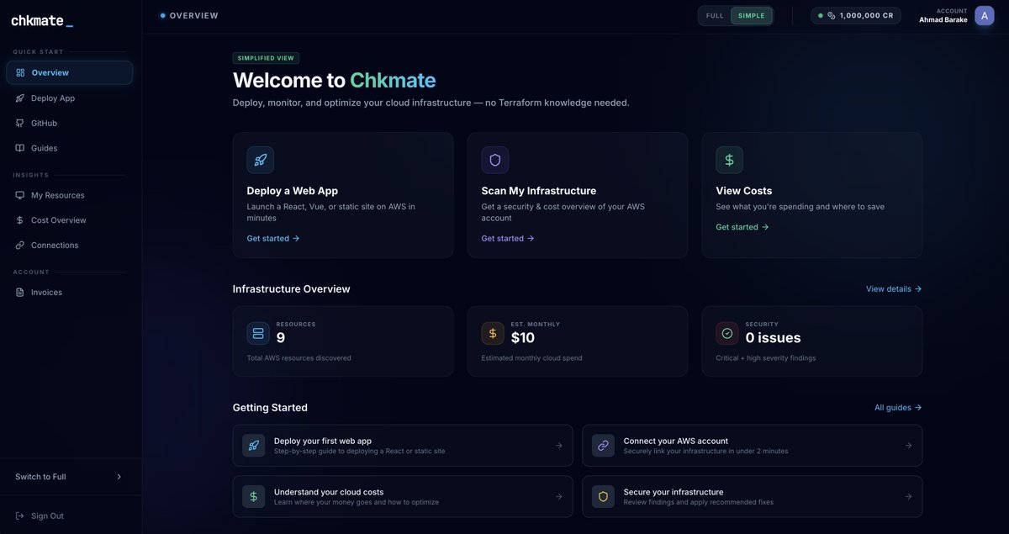Navigate to My Resources
Viewport: 1009px width, 534px height.
pyautogui.click(x=69, y=195)
